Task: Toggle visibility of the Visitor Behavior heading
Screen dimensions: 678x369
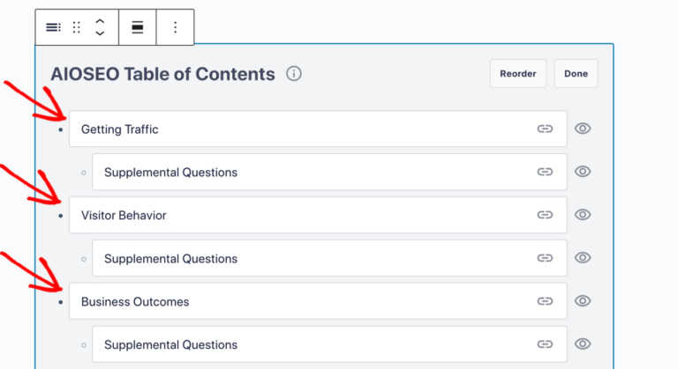Action: click(583, 215)
